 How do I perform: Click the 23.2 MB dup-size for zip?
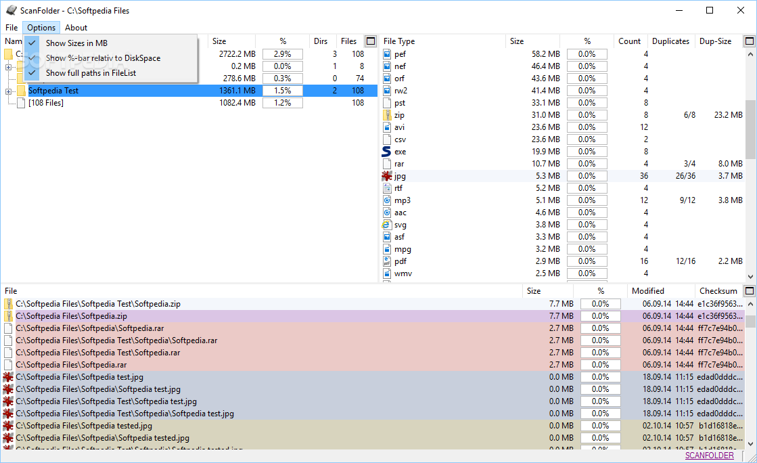[x=728, y=115]
